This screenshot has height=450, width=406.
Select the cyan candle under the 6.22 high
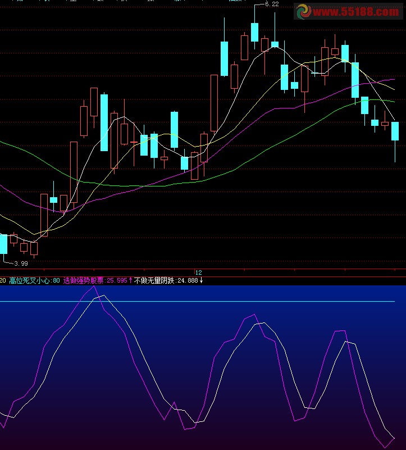(254, 32)
